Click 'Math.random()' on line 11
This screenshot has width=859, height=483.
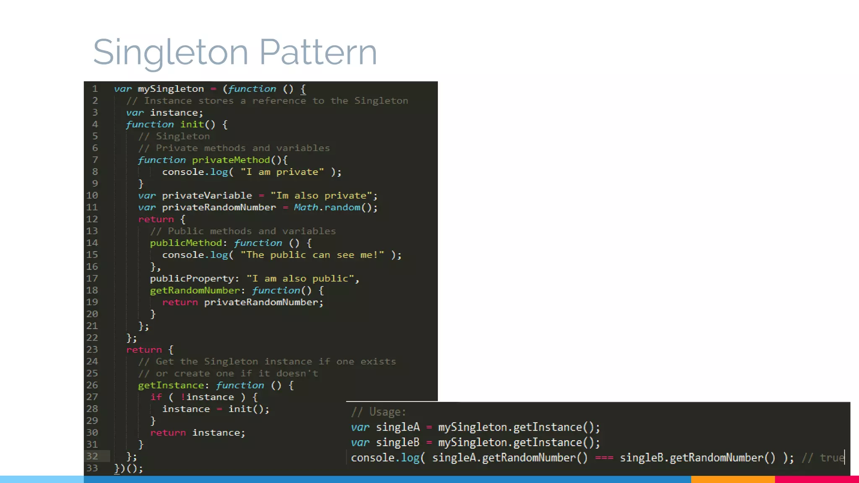point(334,208)
